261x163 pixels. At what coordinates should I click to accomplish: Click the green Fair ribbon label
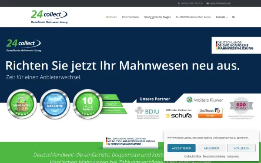click(x=109, y=97)
